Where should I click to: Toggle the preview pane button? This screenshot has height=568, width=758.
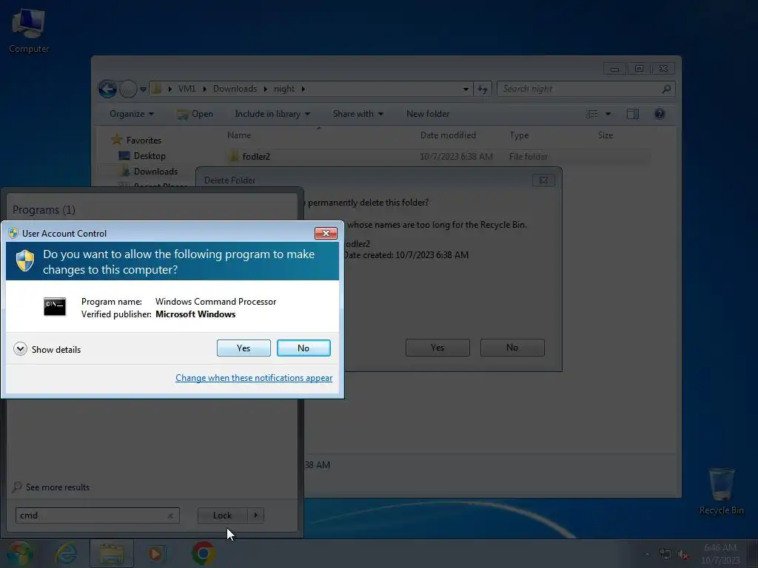pos(633,114)
